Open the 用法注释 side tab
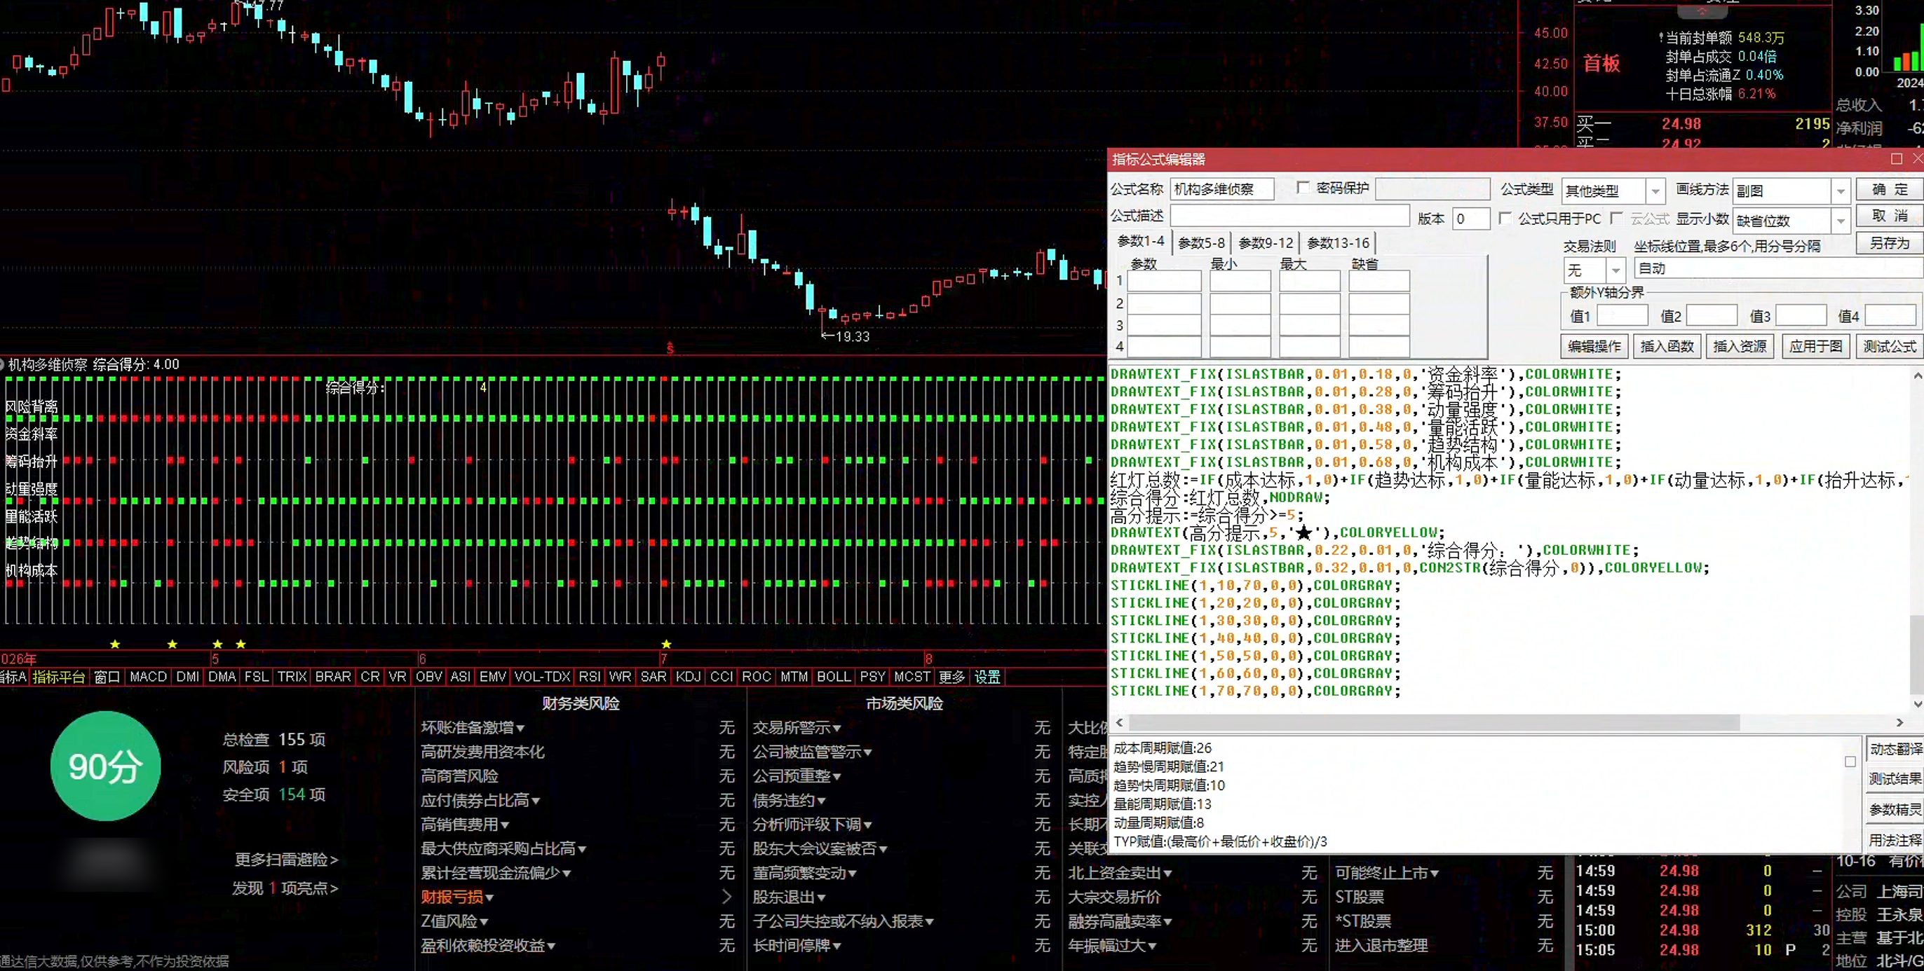 (x=1895, y=840)
